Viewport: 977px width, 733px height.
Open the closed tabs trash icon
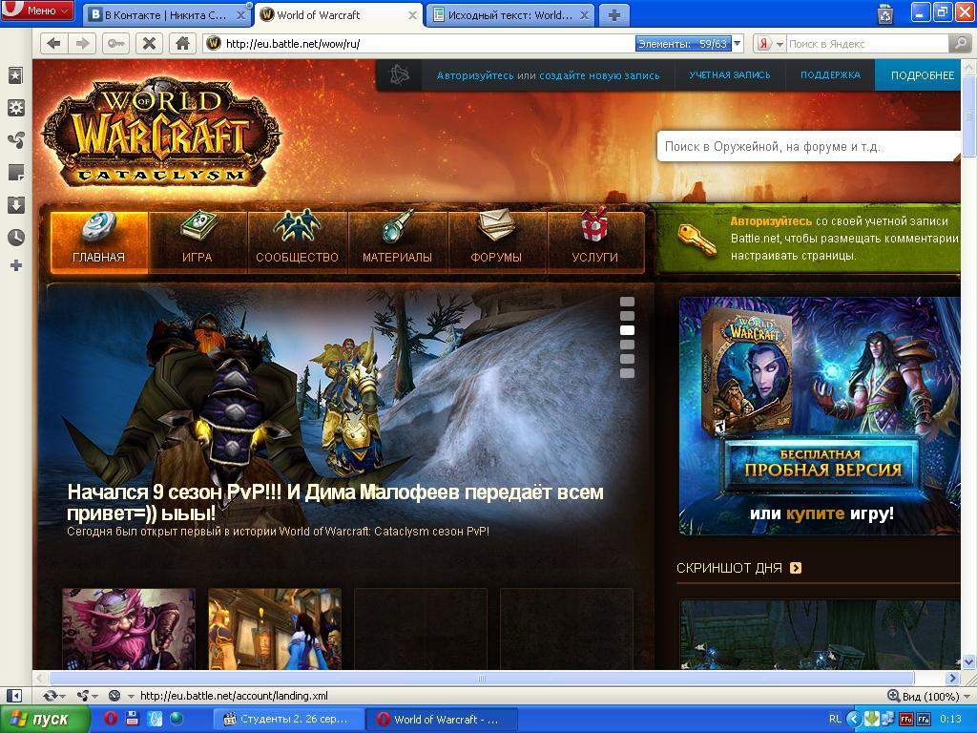[x=885, y=13]
